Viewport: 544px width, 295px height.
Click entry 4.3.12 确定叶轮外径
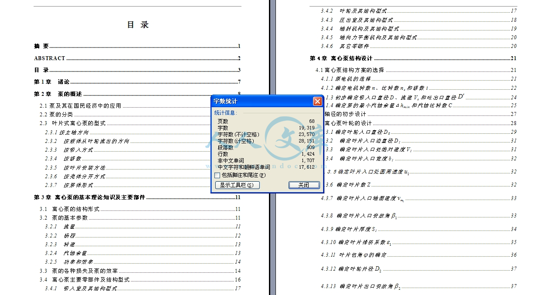[x=419, y=269]
